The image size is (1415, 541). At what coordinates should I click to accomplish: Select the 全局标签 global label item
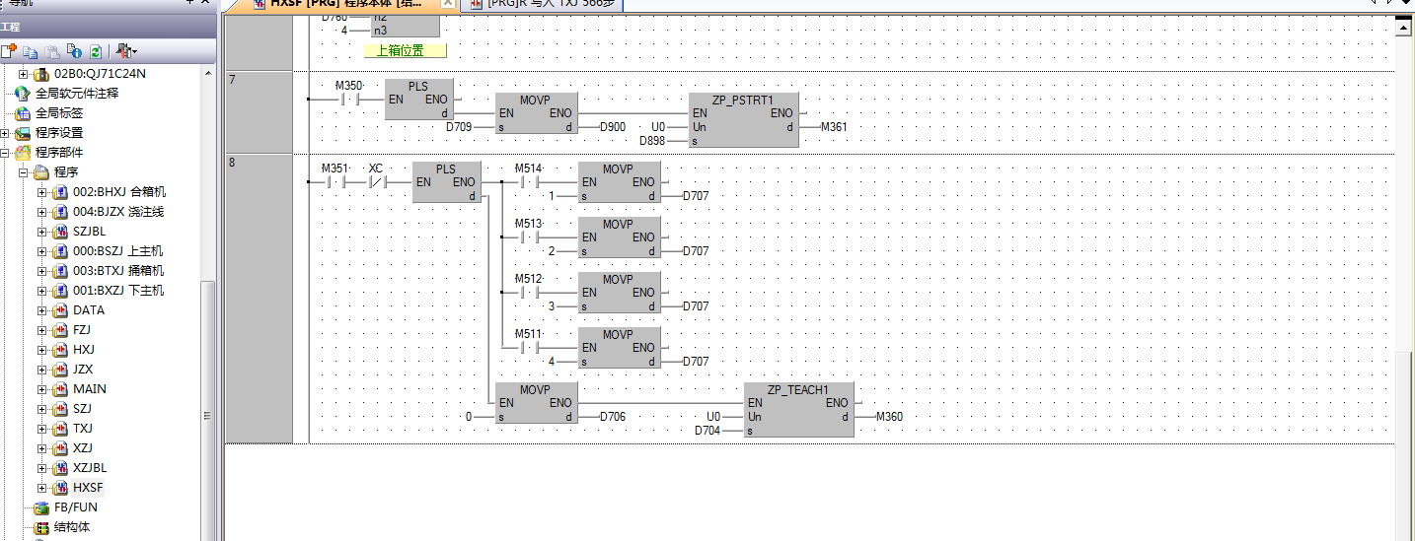tap(58, 113)
